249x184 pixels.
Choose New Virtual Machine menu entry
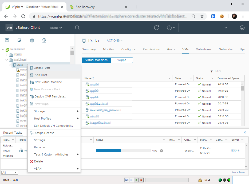point(54,82)
